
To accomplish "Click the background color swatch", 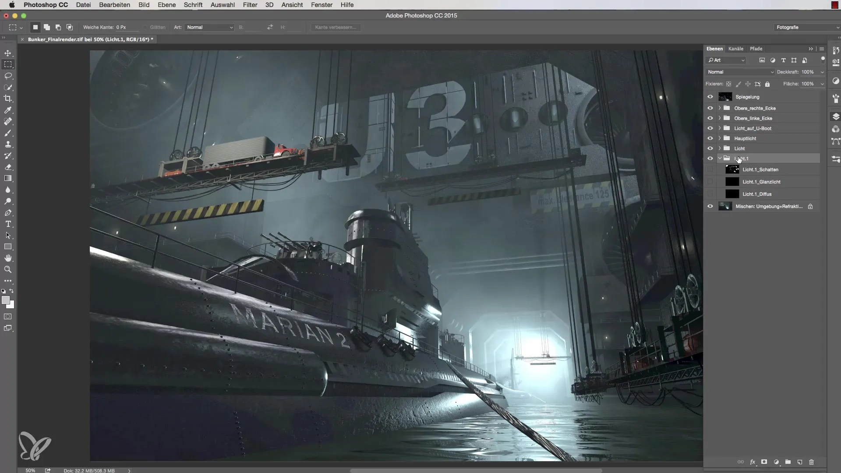I will (12, 305).
